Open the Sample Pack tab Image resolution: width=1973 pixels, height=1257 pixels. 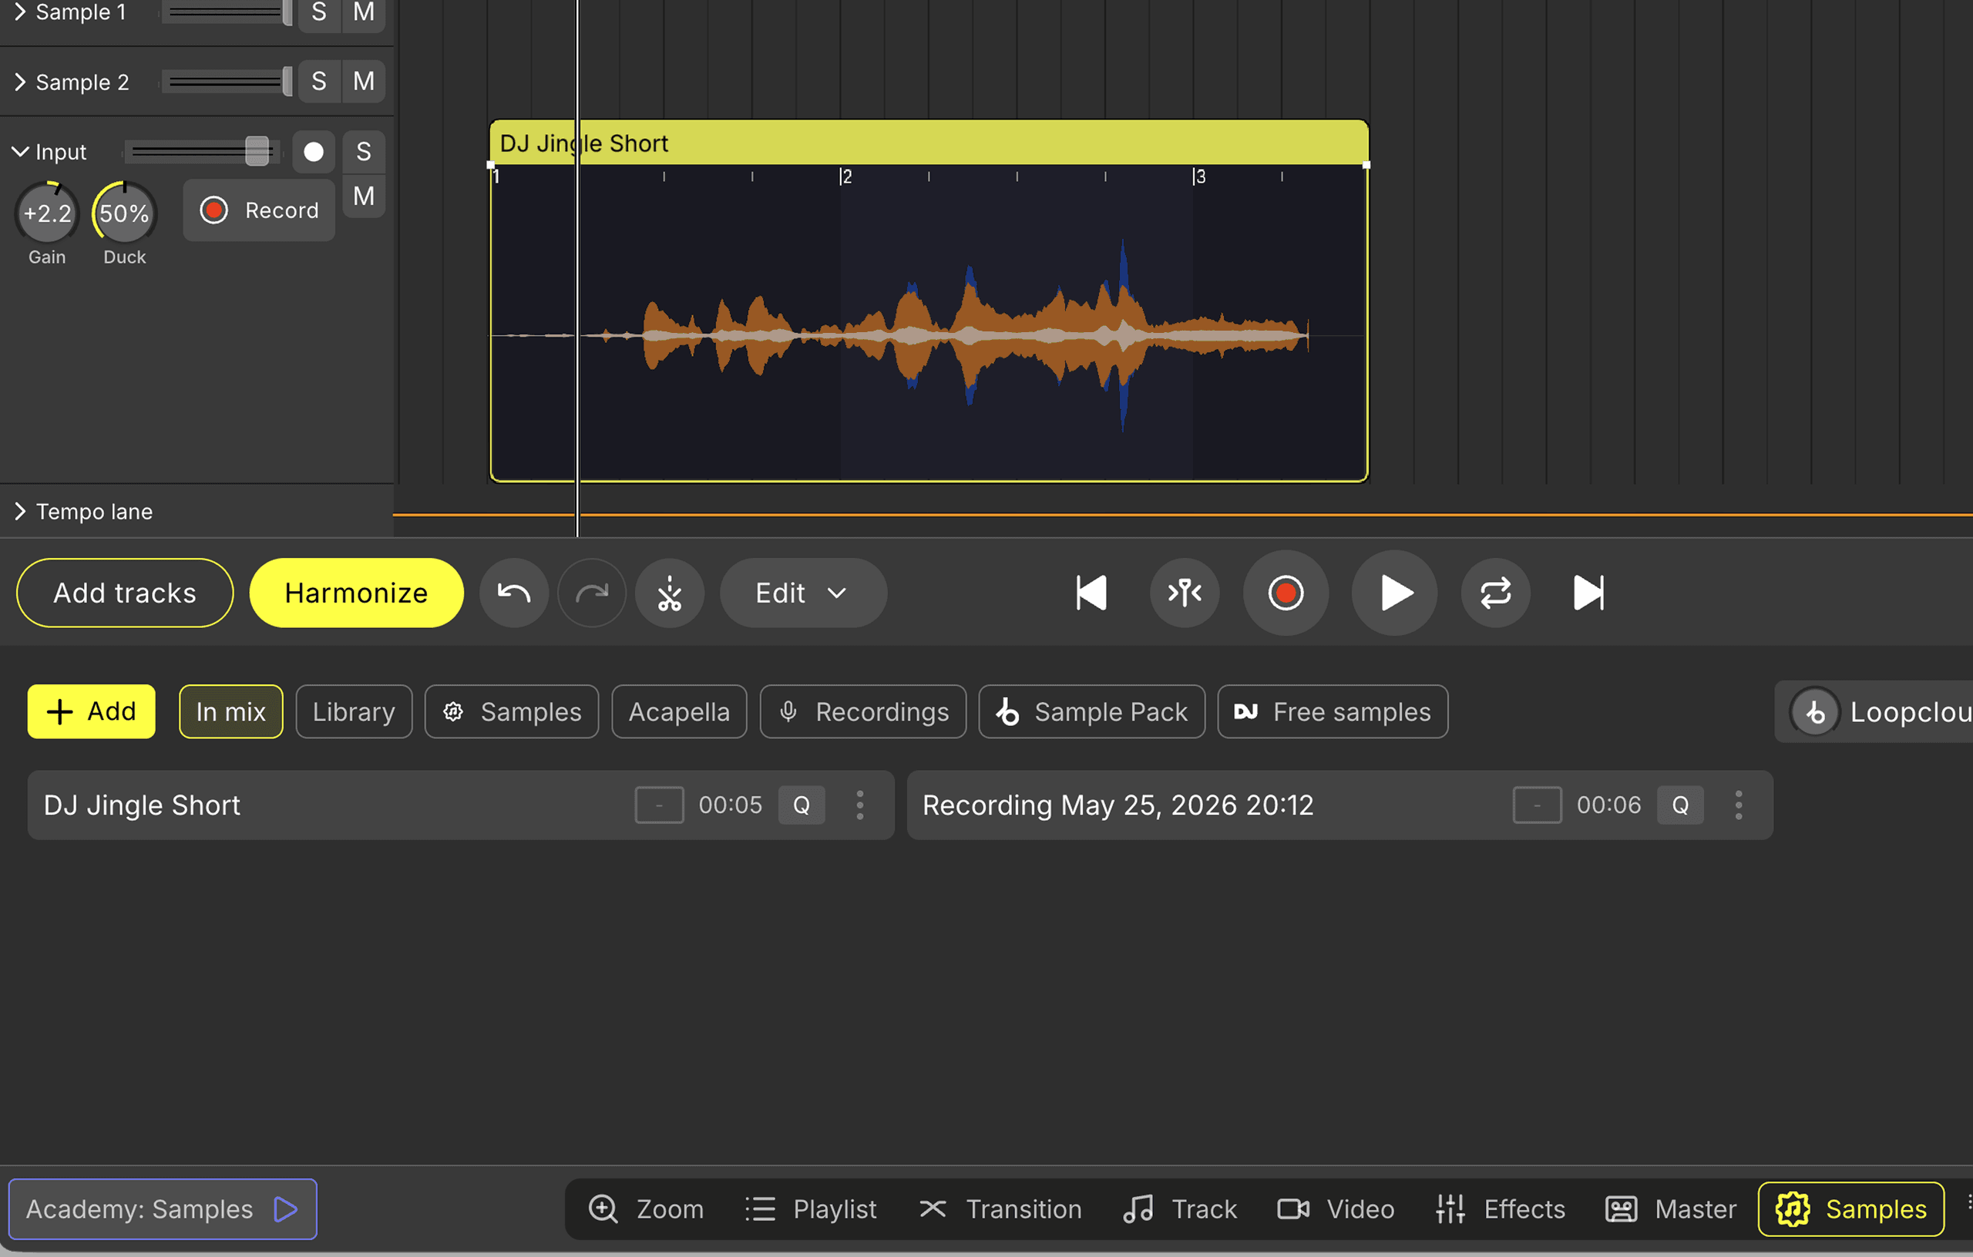click(1092, 711)
